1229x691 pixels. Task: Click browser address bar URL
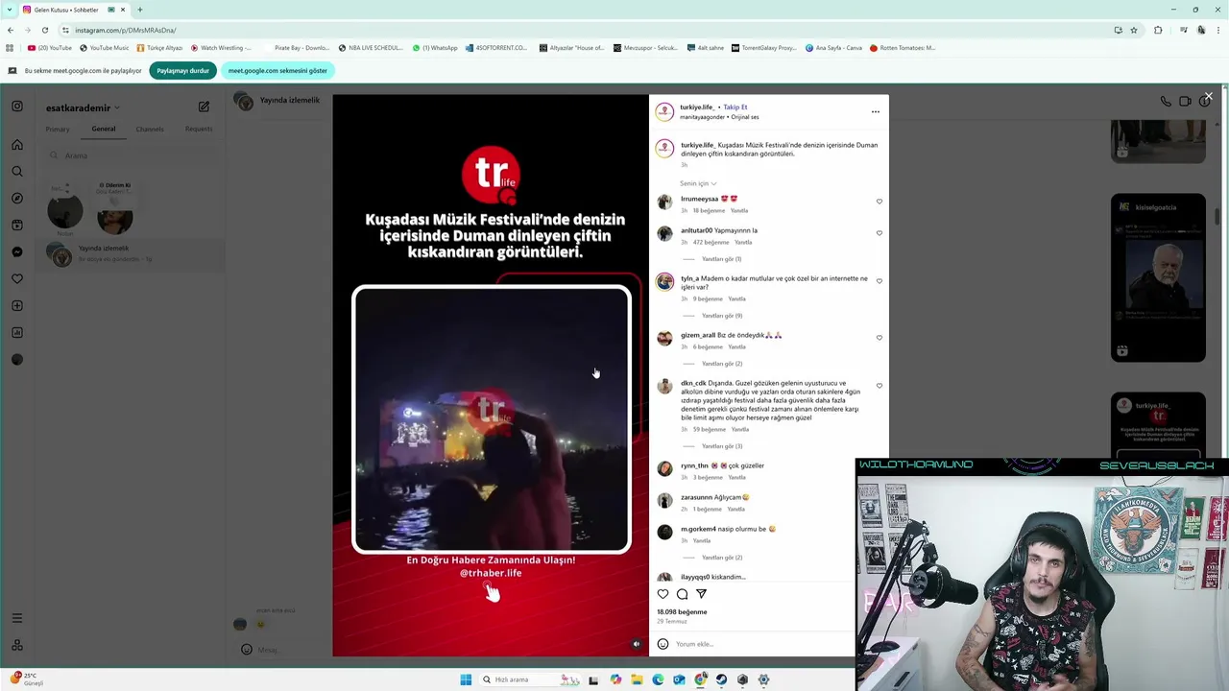[576, 30]
